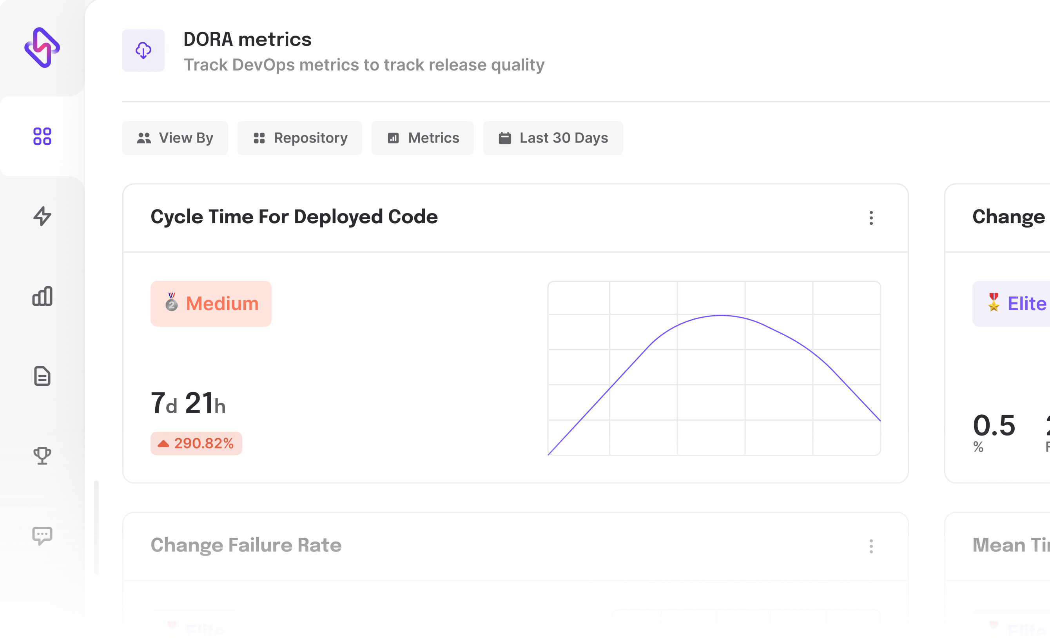Image resolution: width=1050 pixels, height=638 pixels.
Task: Open the Repository filter dropdown
Action: tap(299, 138)
